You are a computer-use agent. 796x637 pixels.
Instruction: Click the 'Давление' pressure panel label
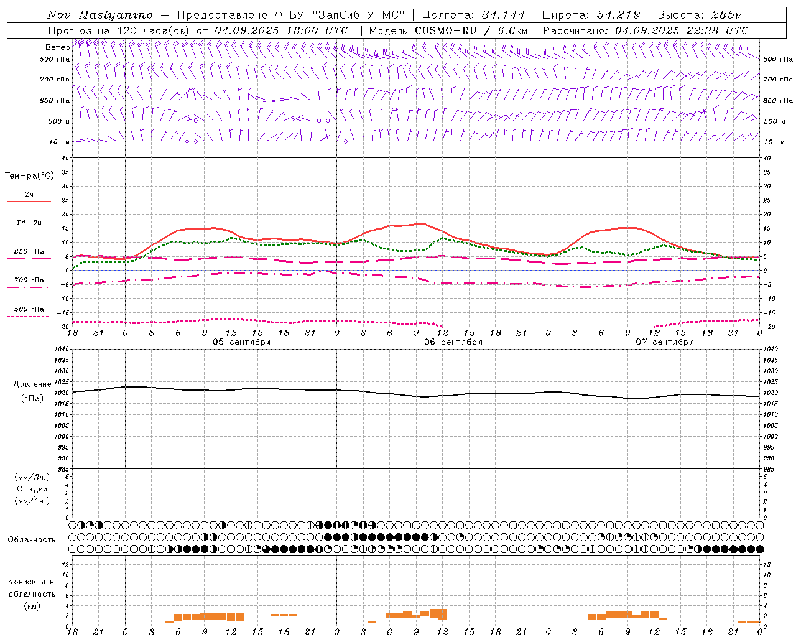(x=32, y=384)
